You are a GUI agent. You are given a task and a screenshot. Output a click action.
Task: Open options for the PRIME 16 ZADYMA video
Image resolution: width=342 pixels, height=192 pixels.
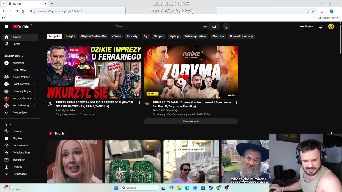236,103
